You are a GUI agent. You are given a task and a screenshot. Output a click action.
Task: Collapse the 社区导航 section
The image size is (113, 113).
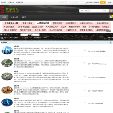click(x=110, y=43)
